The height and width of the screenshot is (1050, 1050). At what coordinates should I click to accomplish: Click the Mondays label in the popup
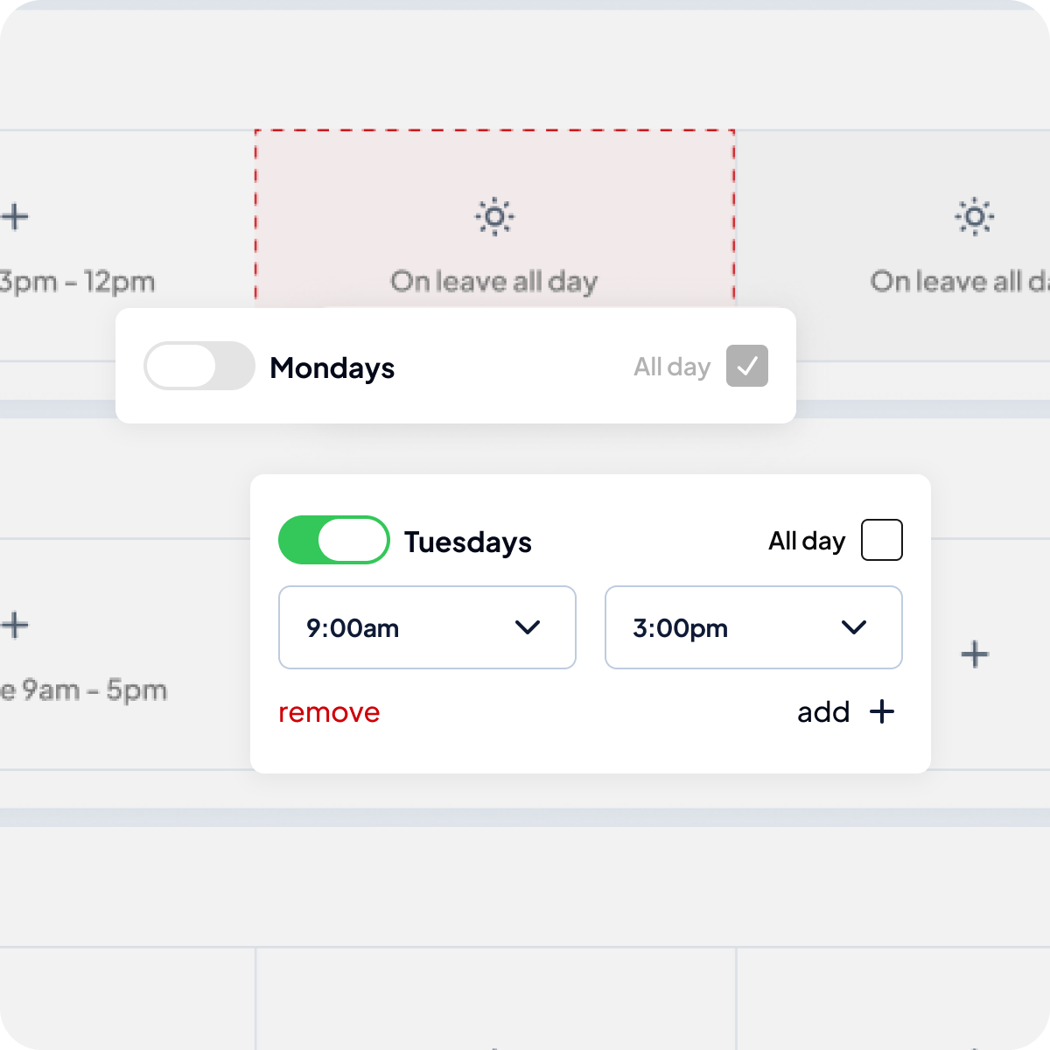(332, 368)
